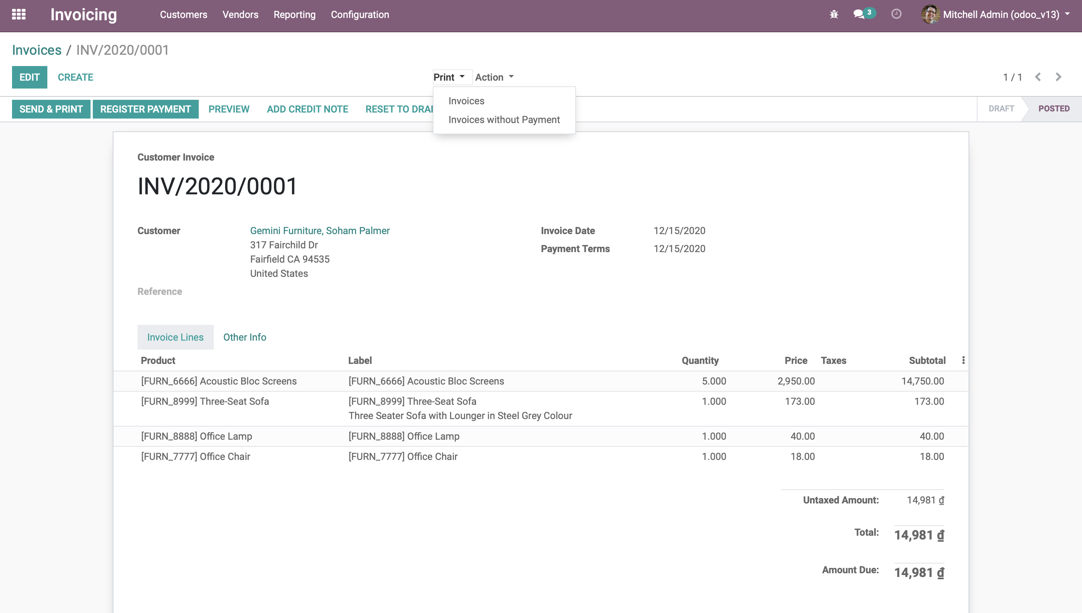This screenshot has height=613, width=1082.
Task: Click Mitchell Admin avatar picture
Action: pyautogui.click(x=930, y=14)
